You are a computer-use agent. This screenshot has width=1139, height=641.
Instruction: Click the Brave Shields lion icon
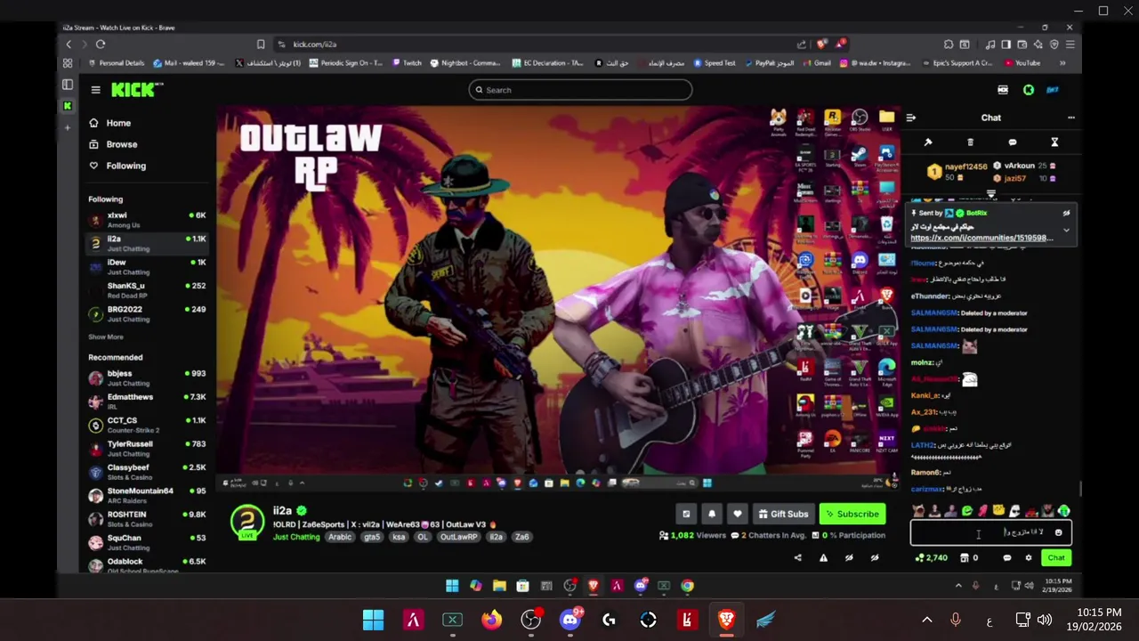(x=820, y=44)
